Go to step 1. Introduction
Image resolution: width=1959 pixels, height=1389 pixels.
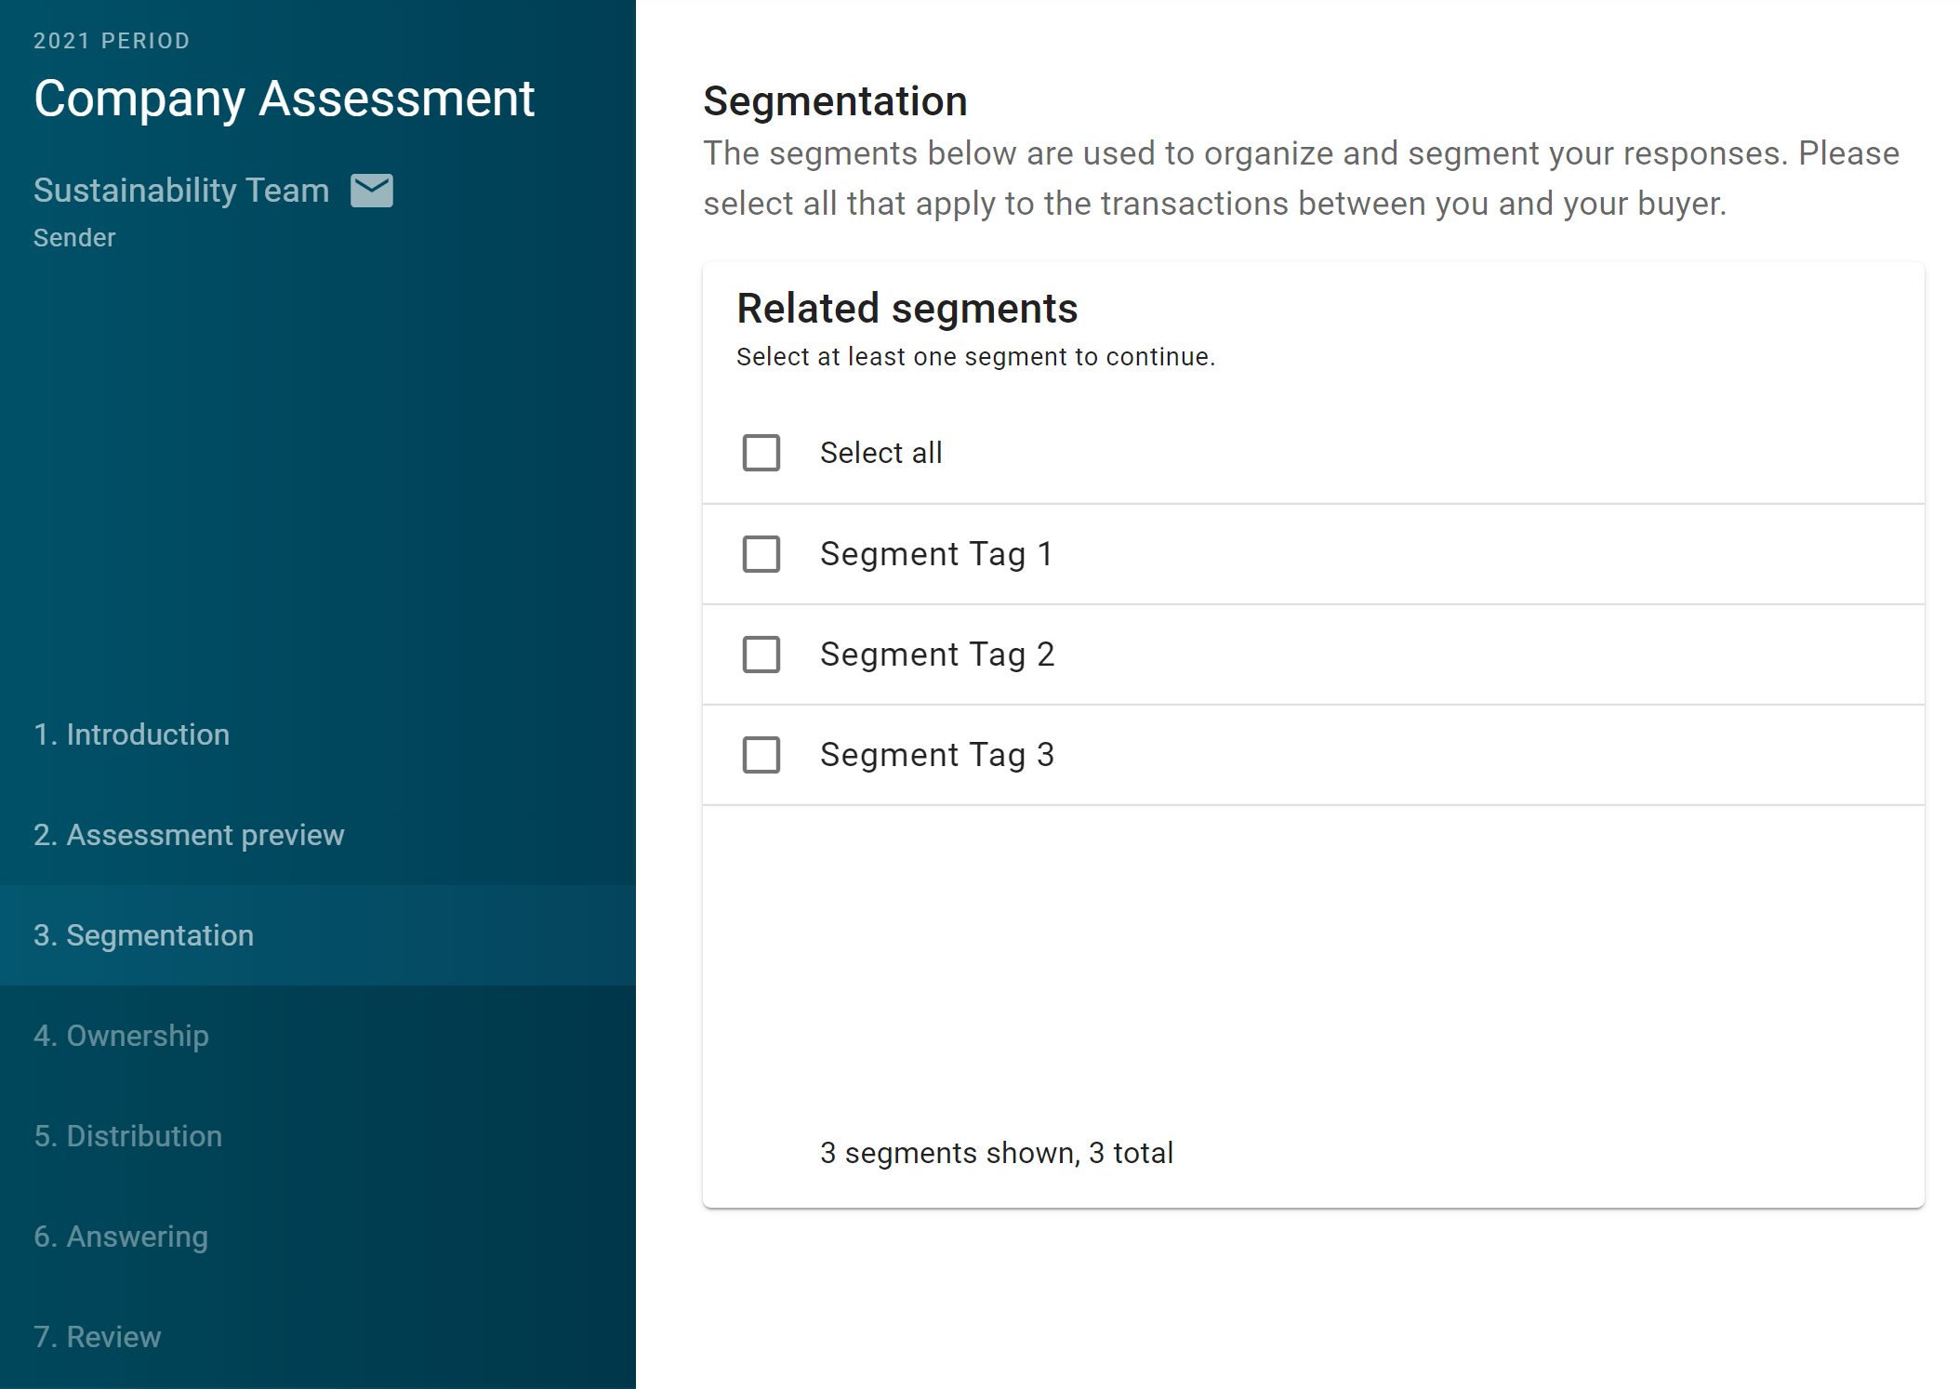pyautogui.click(x=318, y=734)
